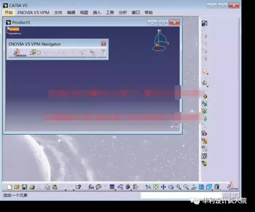Image resolution: width=255 pixels, height=212 pixels.
Task: Click the arrow-with-gear selection icon
Action: coord(204,83)
